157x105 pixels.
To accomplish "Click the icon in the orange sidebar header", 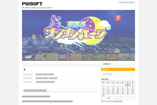I will point(103,69).
